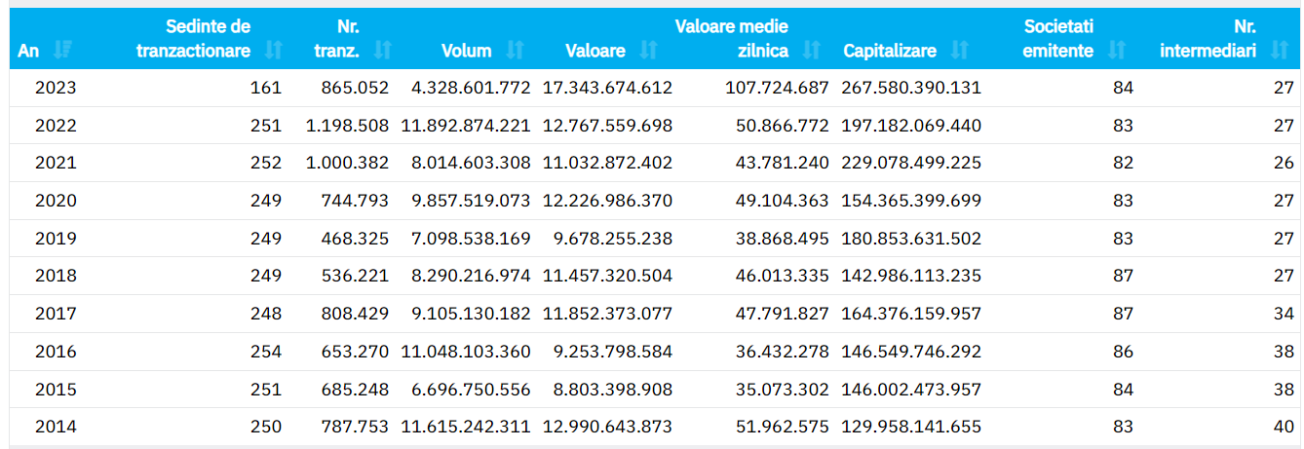Click capitalization 229.078.499.225
Viewport: 1304px width, 449px height.
click(x=911, y=163)
